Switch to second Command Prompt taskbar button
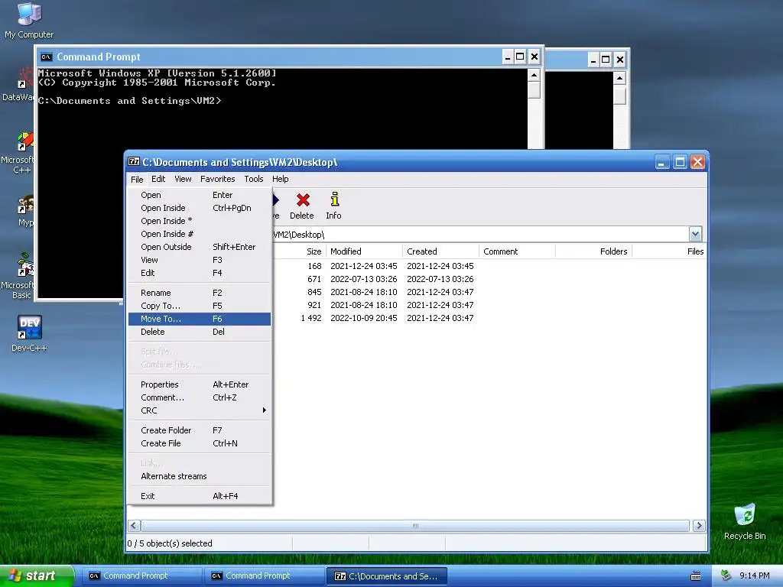783x587 pixels. pos(264,576)
